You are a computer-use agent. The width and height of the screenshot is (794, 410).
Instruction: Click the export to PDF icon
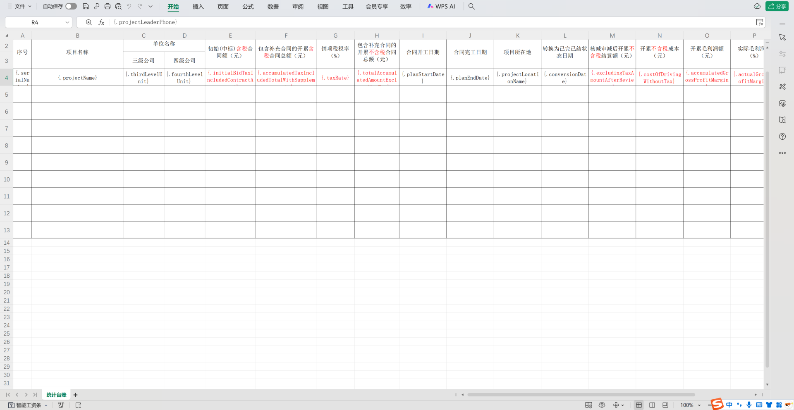(x=97, y=6)
